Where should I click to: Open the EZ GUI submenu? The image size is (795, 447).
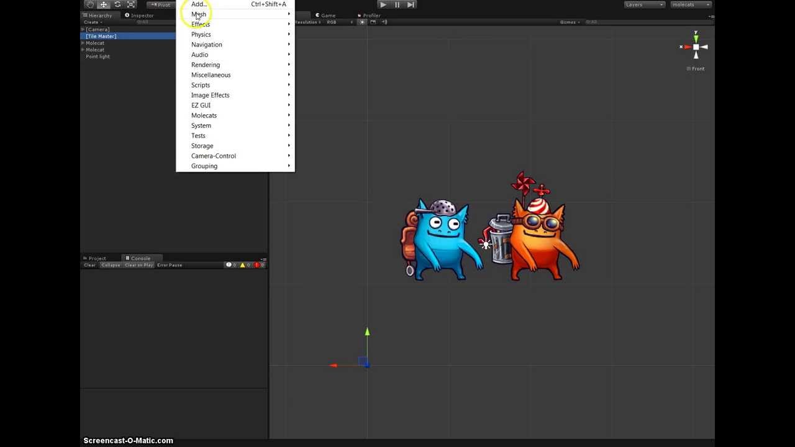click(x=235, y=106)
